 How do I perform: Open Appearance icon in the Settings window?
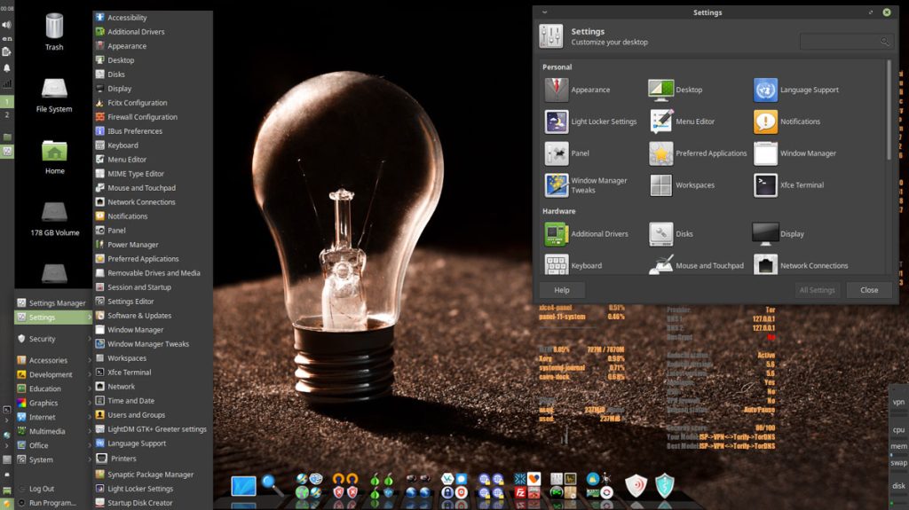(x=557, y=90)
